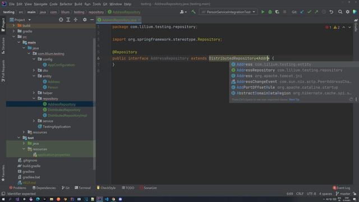359x202 pixels.
Task: Expand the service package
Action: 34,121
